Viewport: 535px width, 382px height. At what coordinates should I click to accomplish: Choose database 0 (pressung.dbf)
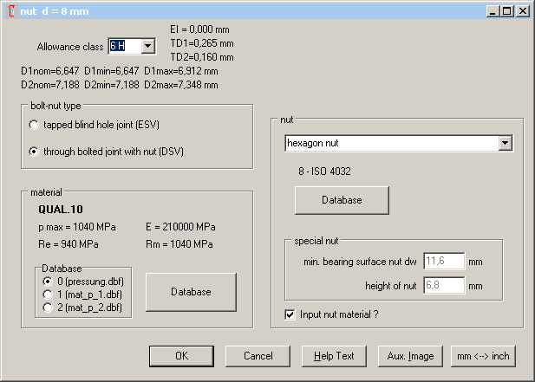tap(47, 282)
